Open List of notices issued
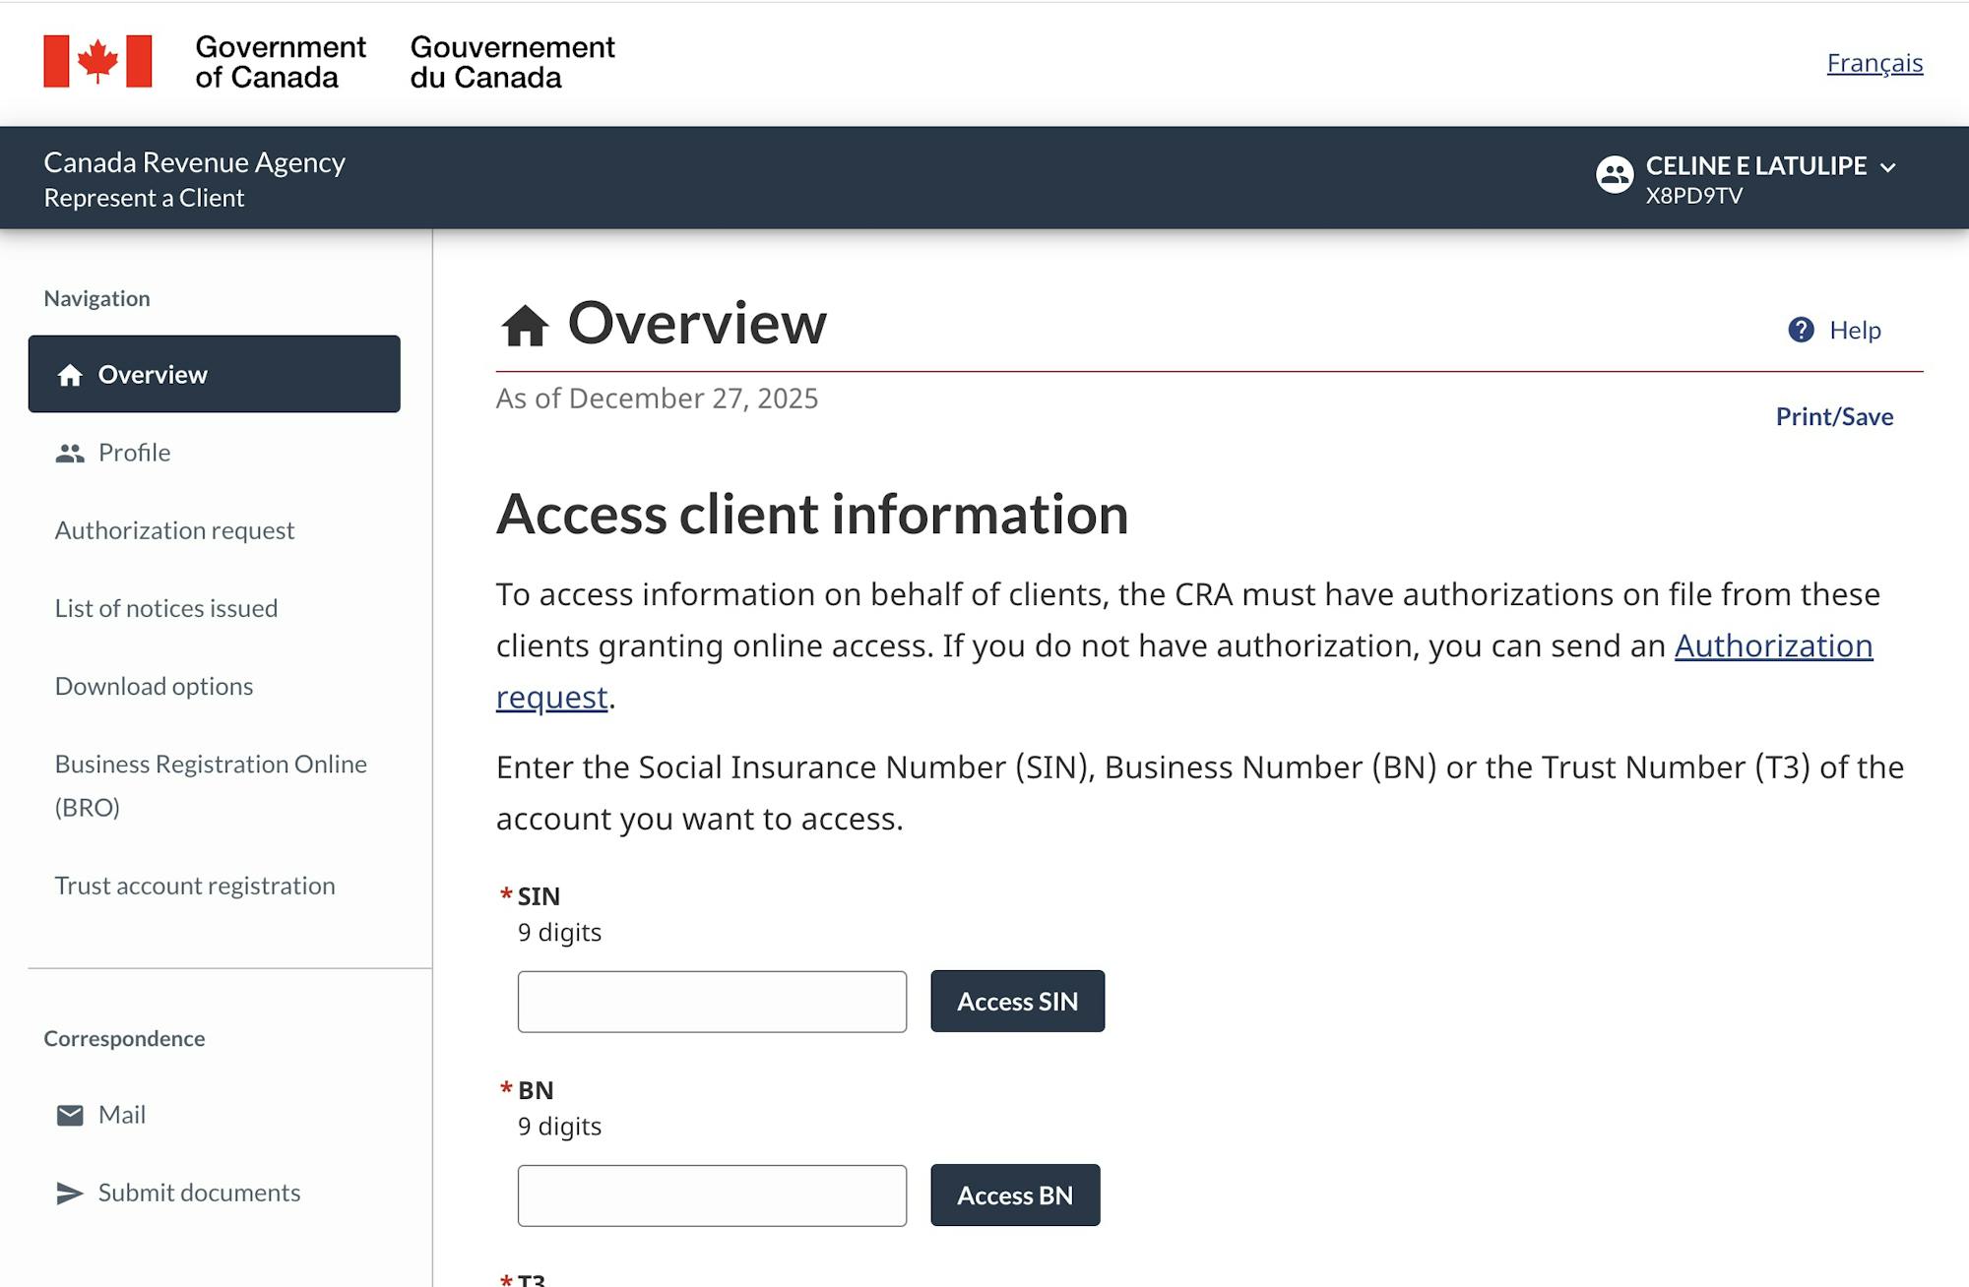This screenshot has height=1287, width=1969. coord(165,608)
